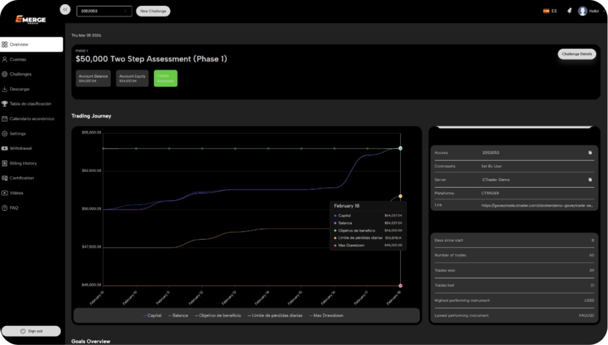Toggle Balance series in chart legend

178,315
